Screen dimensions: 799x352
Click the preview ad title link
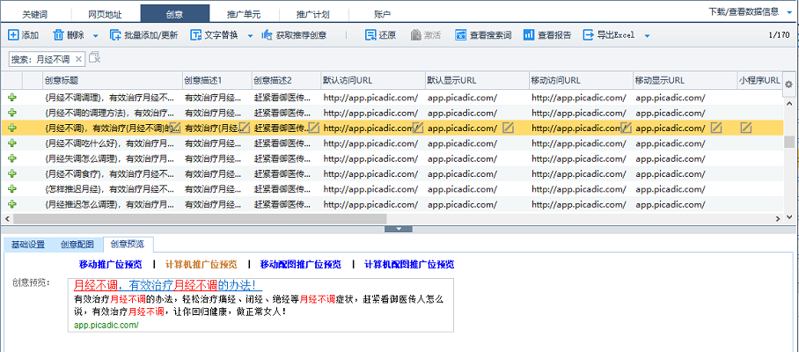(168, 285)
